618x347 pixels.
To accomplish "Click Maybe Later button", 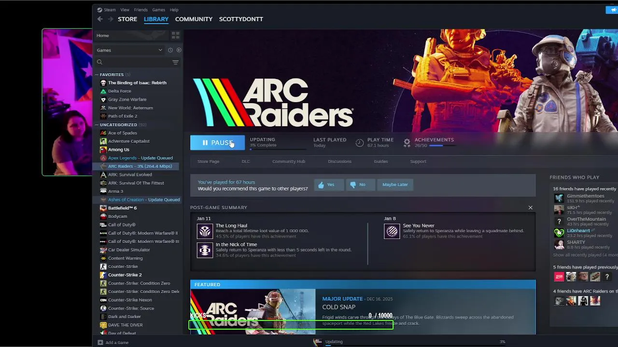I will (395, 185).
